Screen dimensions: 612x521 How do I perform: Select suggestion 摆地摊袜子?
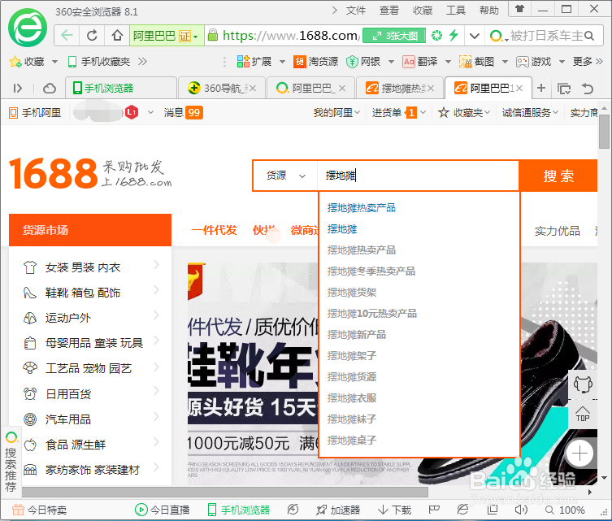click(x=352, y=419)
